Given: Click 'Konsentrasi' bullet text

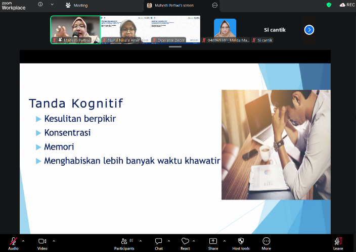Looking at the screenshot, I should [x=67, y=133].
